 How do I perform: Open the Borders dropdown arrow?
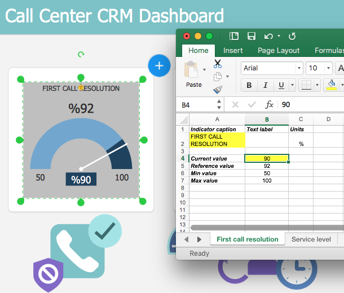click(317, 85)
